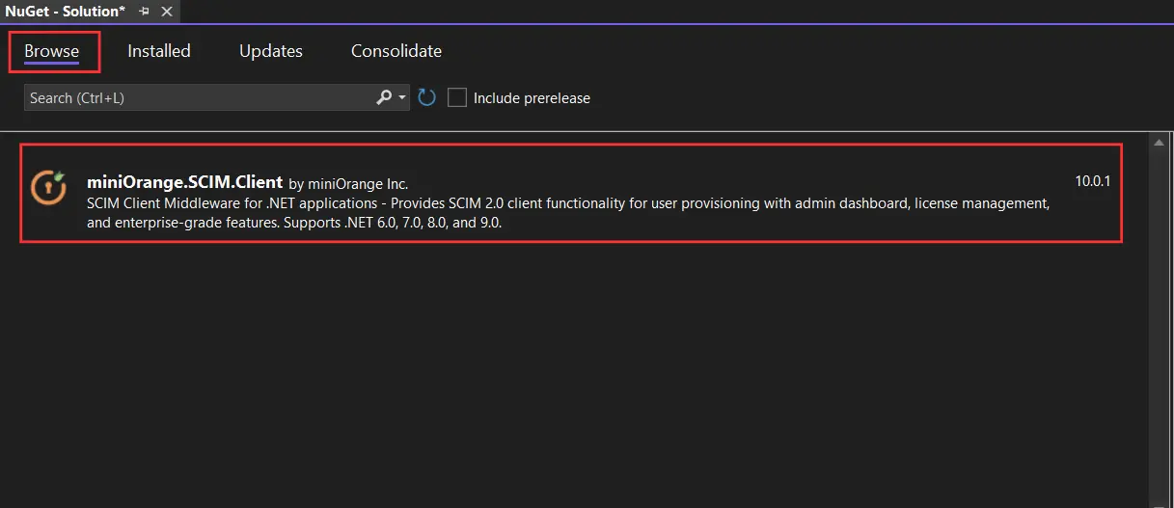This screenshot has height=508, width=1174.
Task: Refresh the package list
Action: pyautogui.click(x=427, y=97)
